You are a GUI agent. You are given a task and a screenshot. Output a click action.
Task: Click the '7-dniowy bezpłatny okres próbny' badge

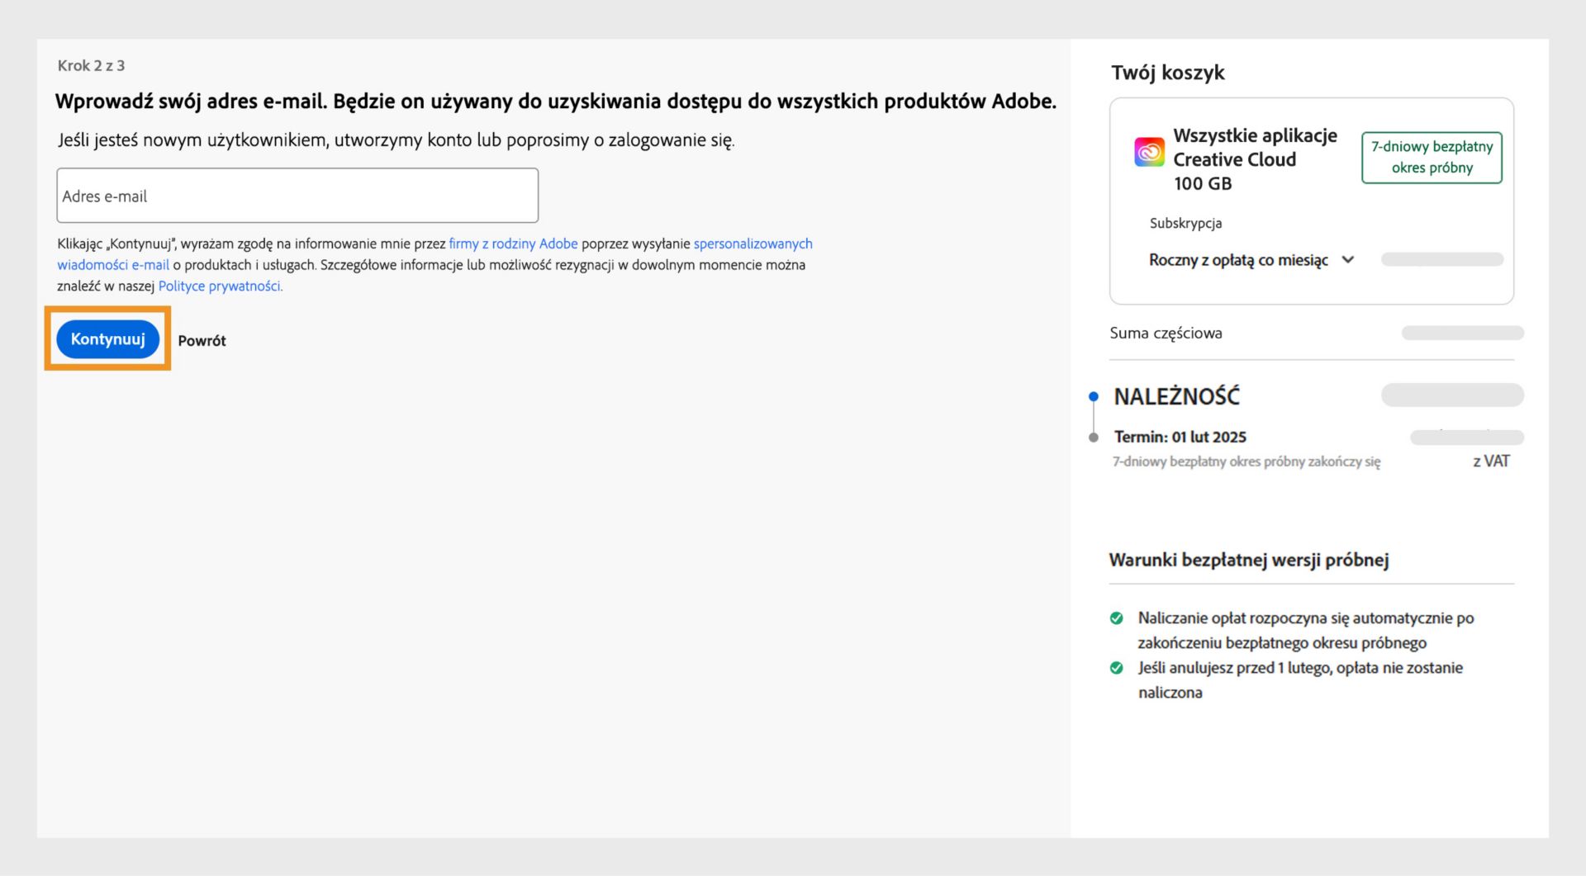click(x=1432, y=157)
